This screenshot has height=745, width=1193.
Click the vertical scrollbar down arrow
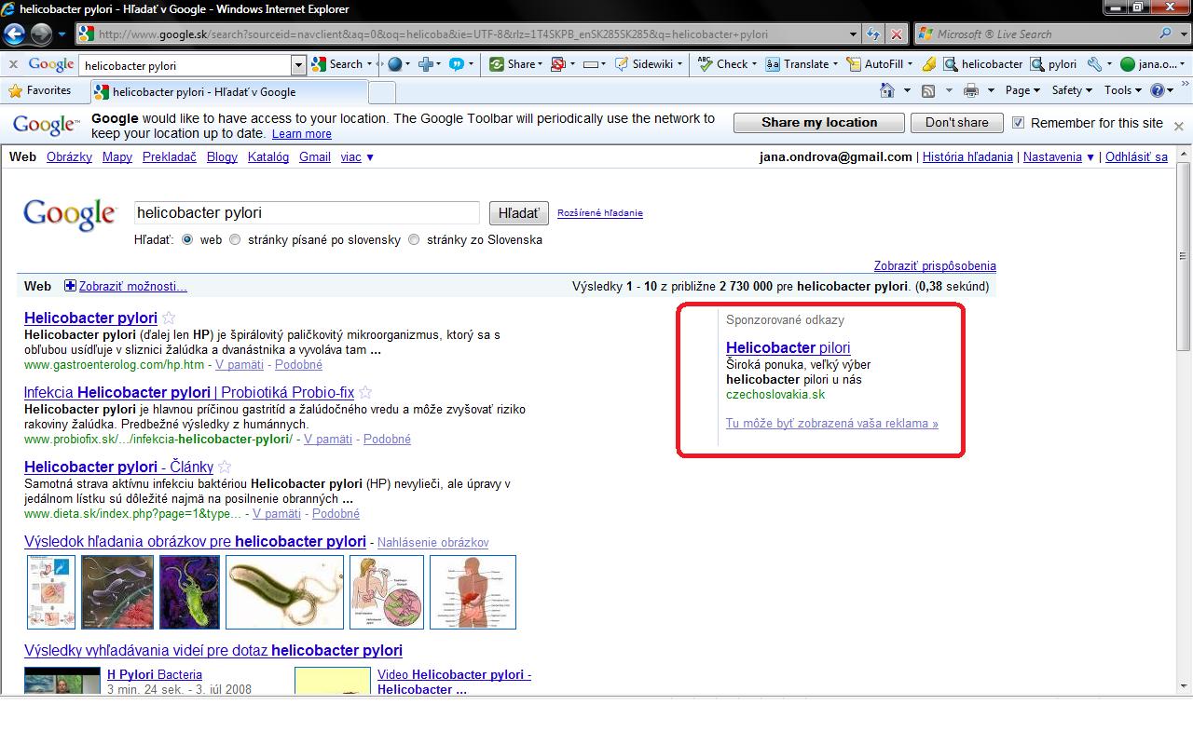point(1185,686)
